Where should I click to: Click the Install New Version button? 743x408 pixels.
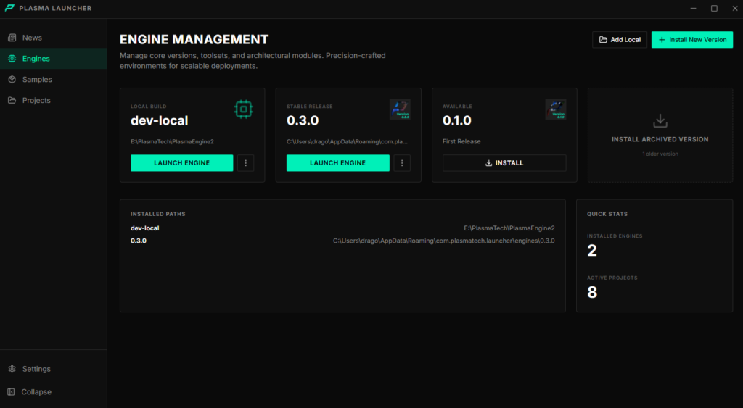pos(691,40)
